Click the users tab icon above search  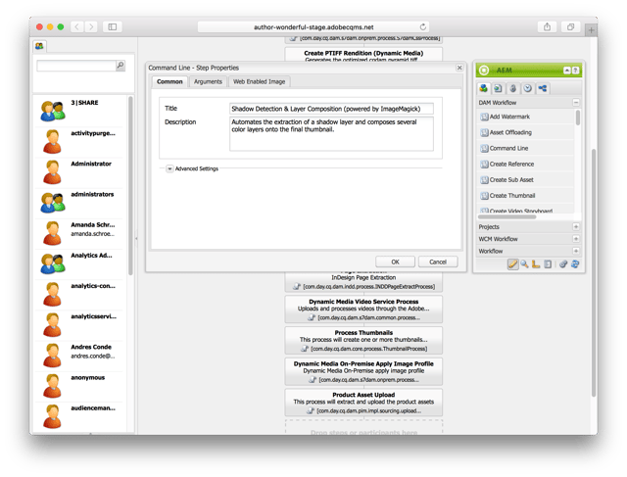coord(39,46)
